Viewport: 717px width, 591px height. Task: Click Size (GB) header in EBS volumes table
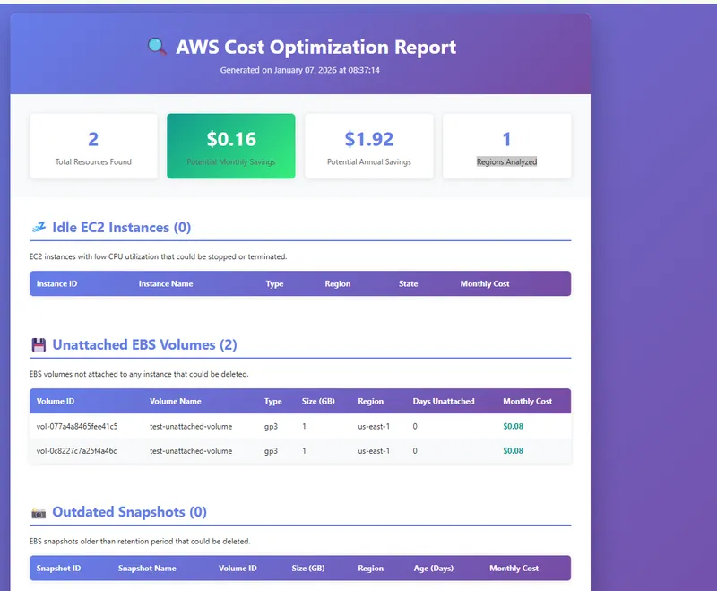point(318,401)
